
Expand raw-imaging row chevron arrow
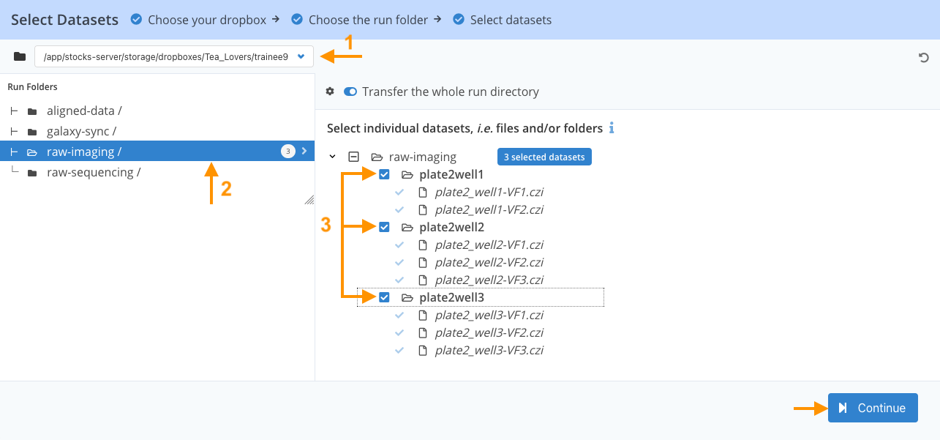[x=304, y=152]
